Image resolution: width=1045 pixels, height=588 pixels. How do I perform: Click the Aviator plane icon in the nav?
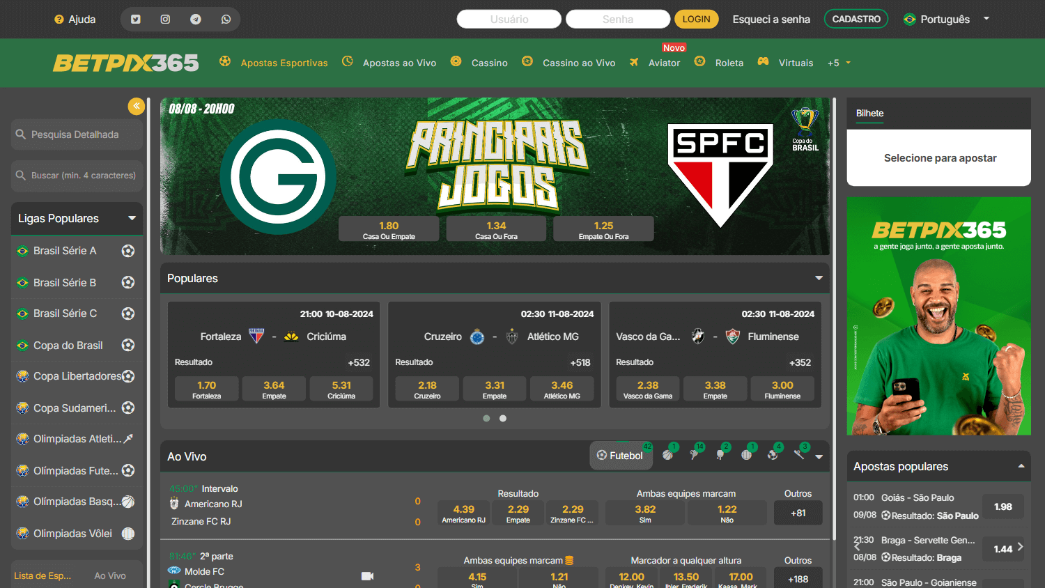coord(634,62)
